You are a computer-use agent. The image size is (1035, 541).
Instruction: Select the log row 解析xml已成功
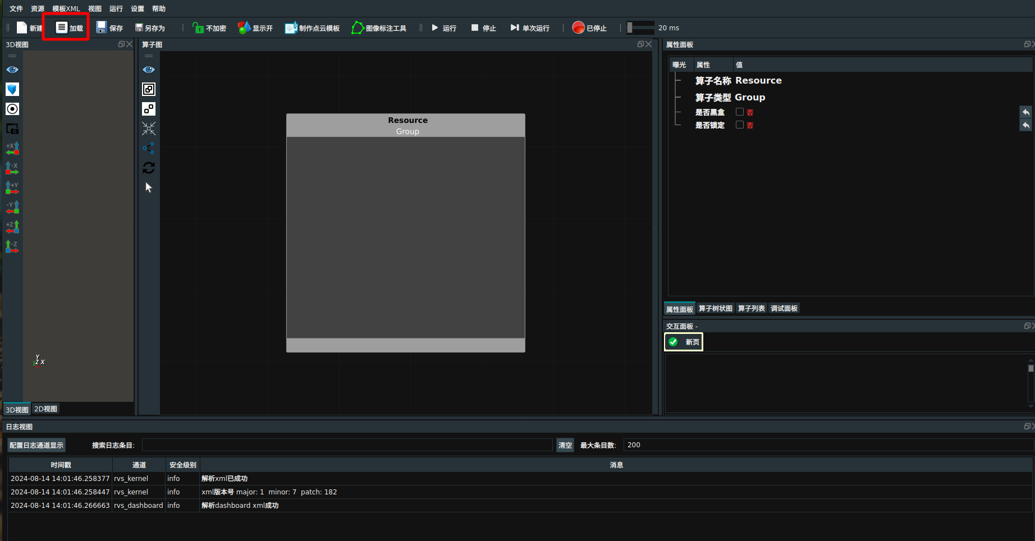tap(520, 478)
